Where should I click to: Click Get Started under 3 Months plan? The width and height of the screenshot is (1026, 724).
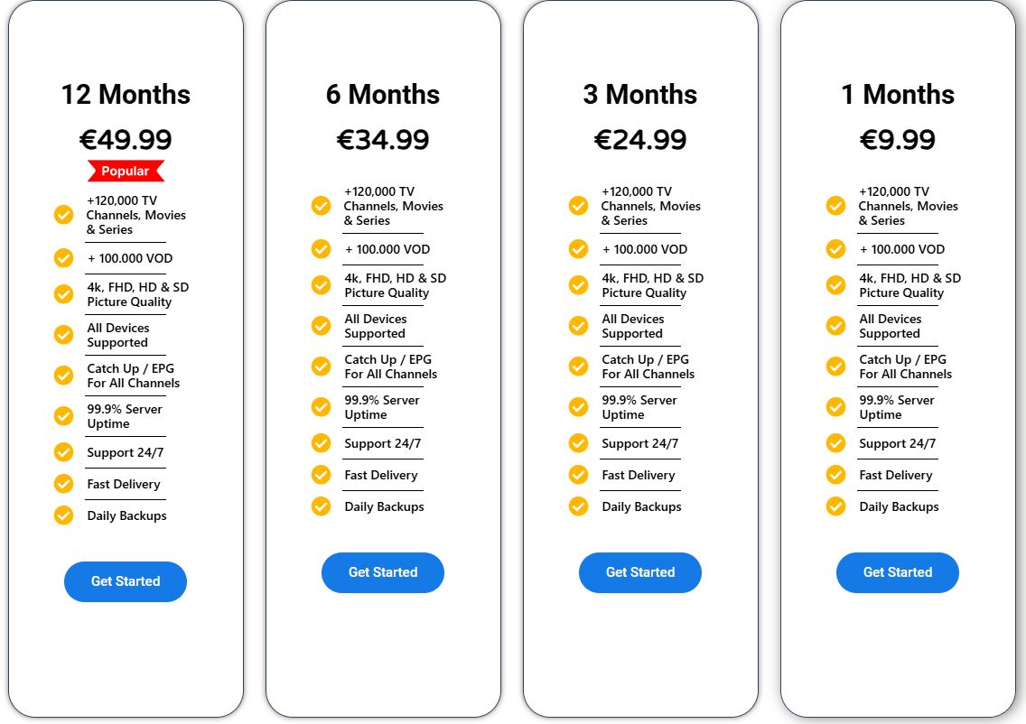coord(640,572)
